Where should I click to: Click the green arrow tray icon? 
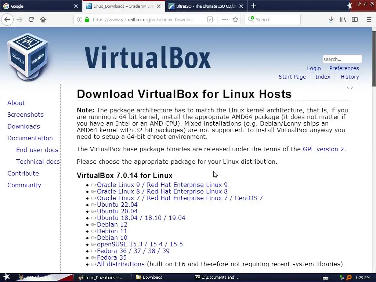pos(342,278)
